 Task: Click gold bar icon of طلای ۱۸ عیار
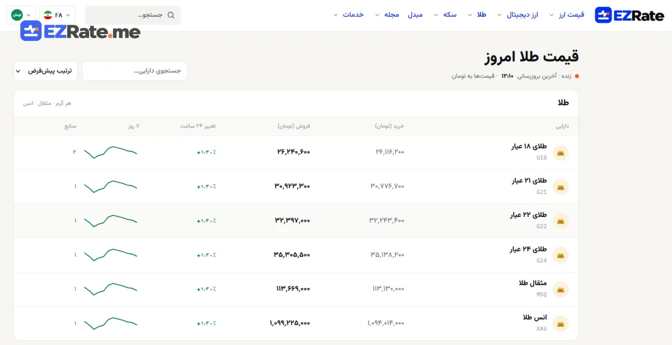click(561, 153)
